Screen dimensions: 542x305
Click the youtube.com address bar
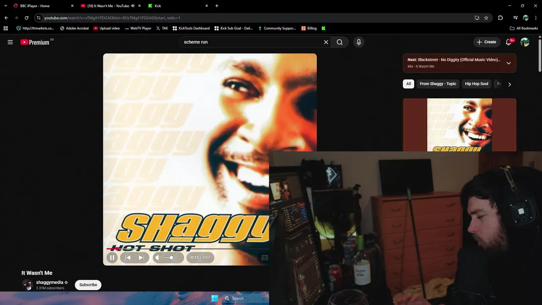(254, 18)
